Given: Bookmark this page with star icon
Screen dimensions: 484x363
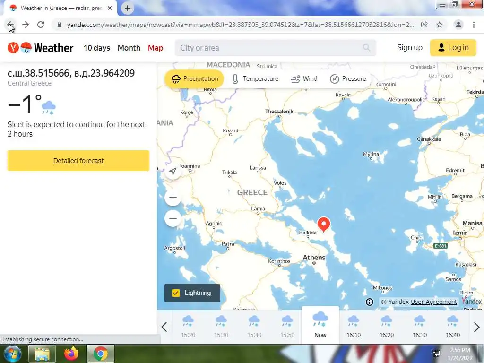Looking at the screenshot, I should point(440,25).
